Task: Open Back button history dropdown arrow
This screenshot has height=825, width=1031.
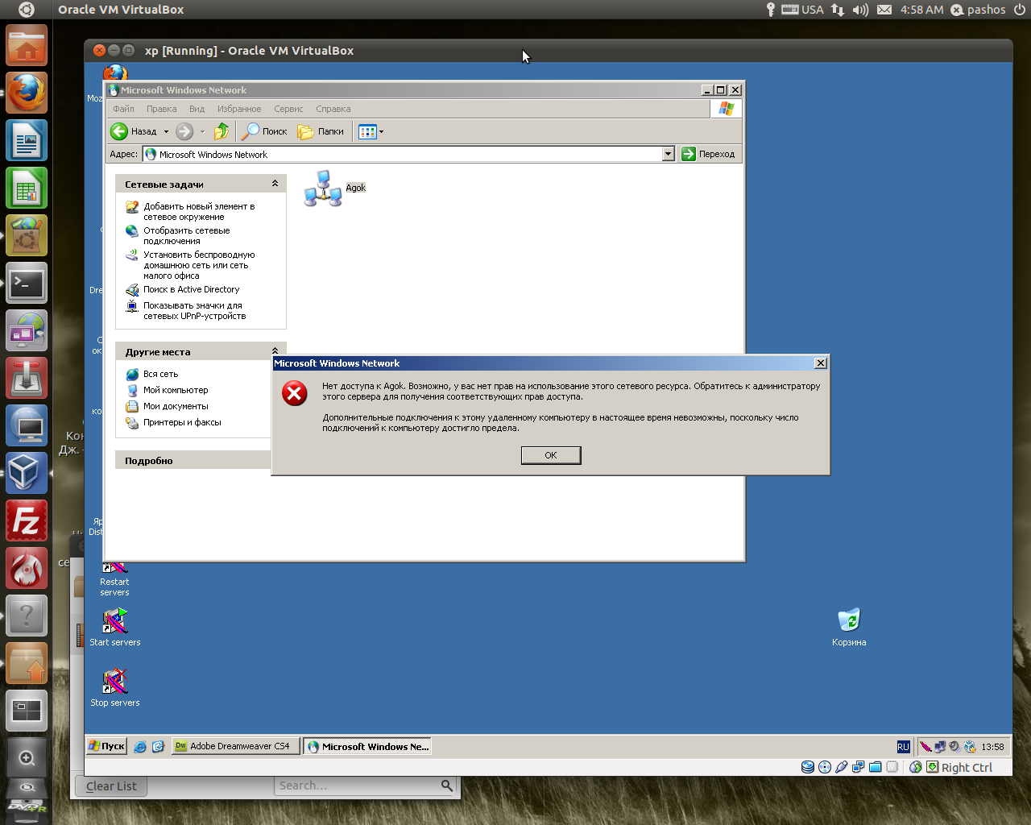Action: [x=166, y=131]
